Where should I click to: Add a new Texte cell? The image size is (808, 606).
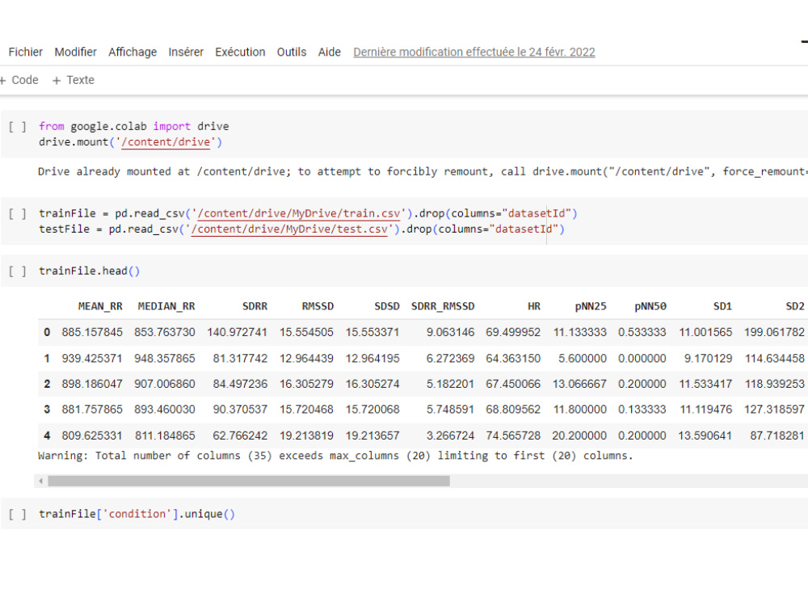[x=74, y=80]
